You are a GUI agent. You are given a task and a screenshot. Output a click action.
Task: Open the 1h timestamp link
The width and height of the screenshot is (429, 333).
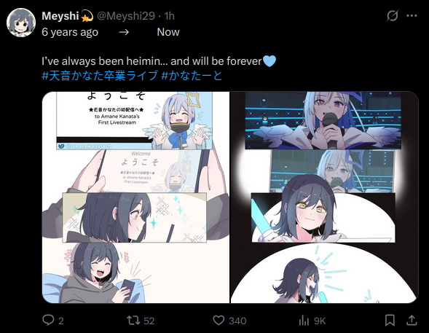point(170,16)
